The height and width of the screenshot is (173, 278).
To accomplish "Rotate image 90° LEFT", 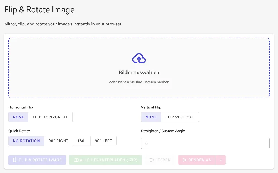I will (104, 141).
